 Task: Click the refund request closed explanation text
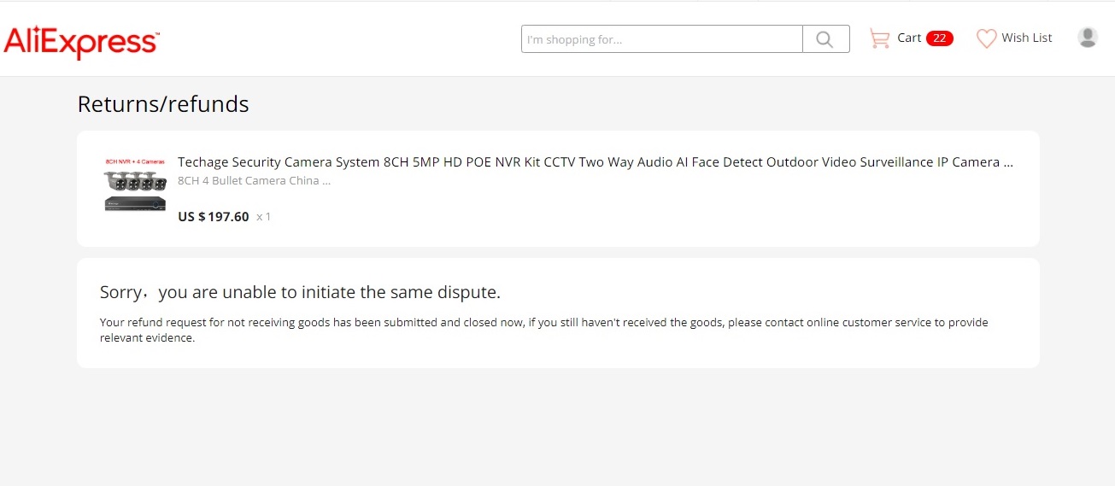pyautogui.click(x=543, y=330)
